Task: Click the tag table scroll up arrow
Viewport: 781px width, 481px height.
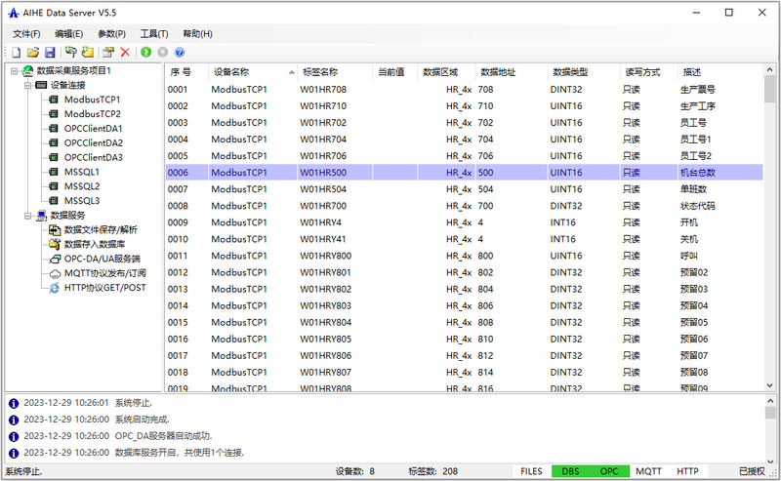Action: coord(769,69)
